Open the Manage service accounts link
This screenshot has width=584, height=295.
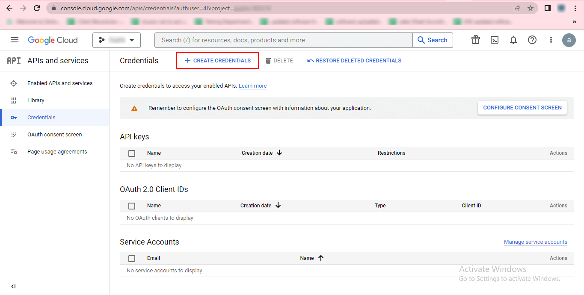[535, 242]
